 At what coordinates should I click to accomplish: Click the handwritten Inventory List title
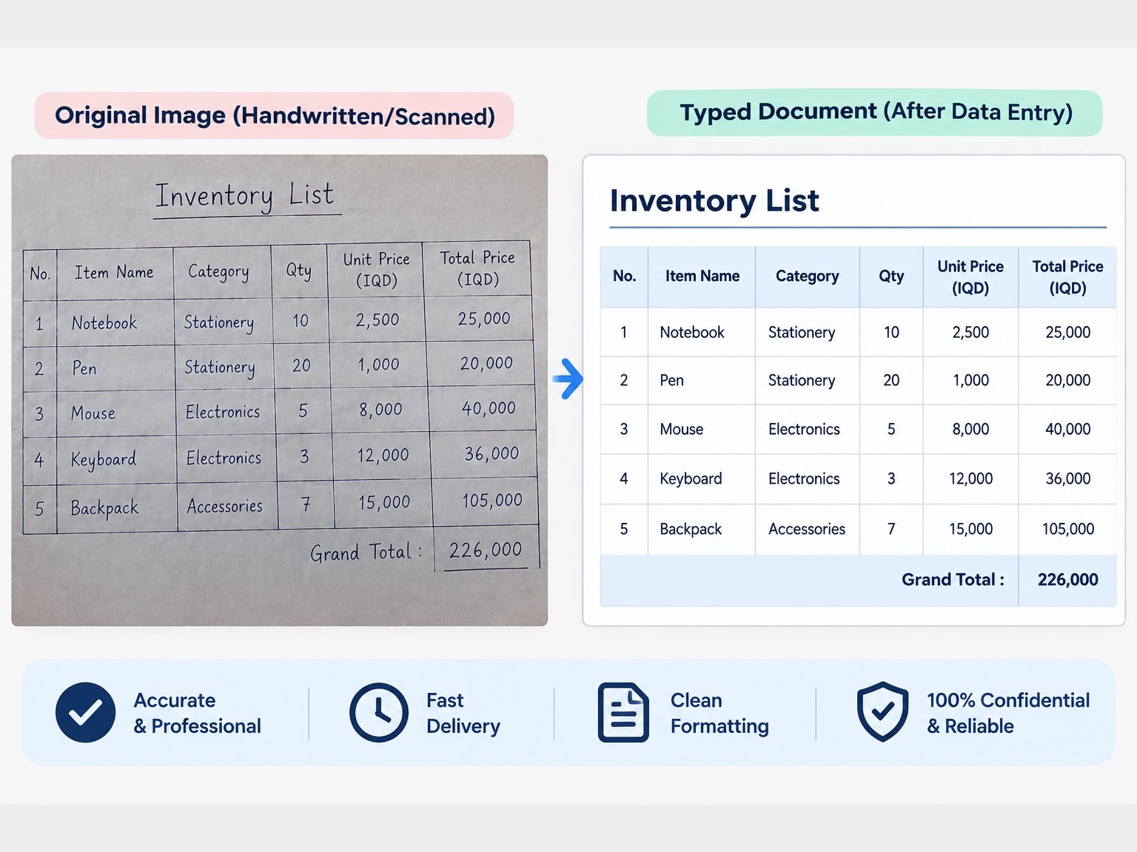click(x=245, y=196)
